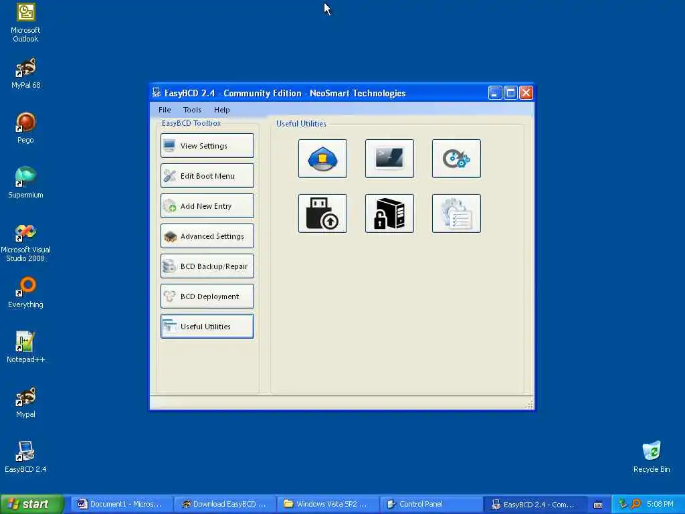Open BCD Backup/Repair section

(207, 266)
